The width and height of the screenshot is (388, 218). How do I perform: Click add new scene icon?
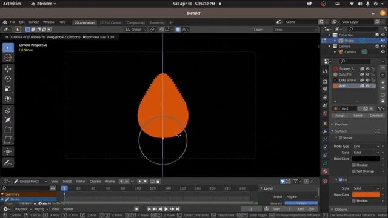tap(321, 22)
